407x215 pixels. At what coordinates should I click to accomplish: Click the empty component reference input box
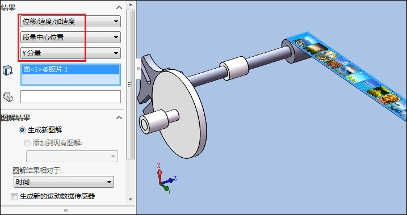[x=70, y=97]
